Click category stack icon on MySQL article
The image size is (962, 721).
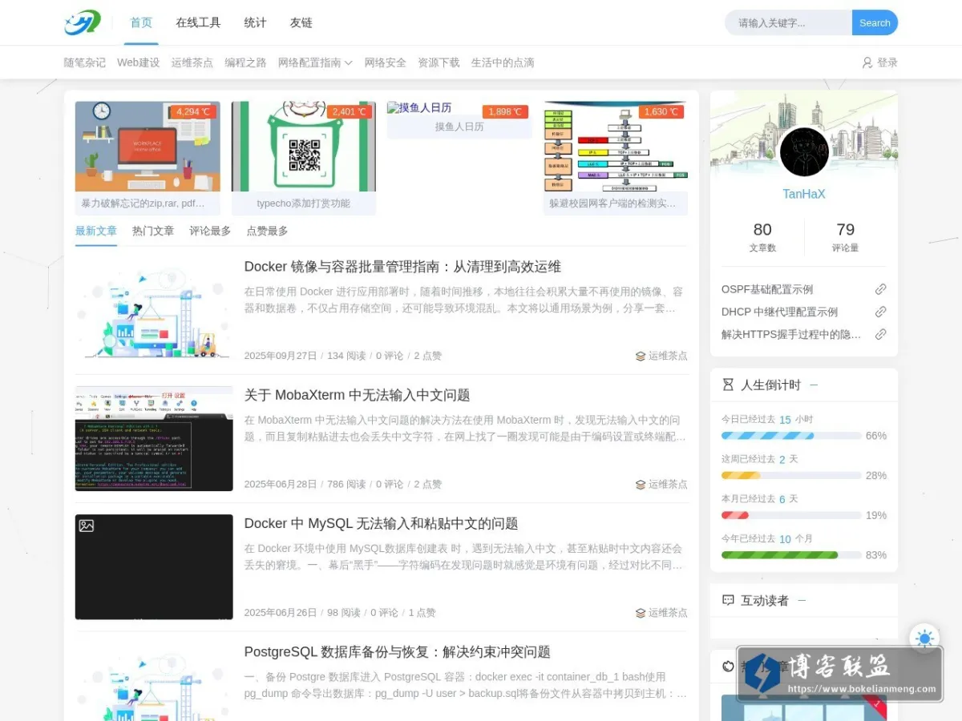tap(641, 613)
